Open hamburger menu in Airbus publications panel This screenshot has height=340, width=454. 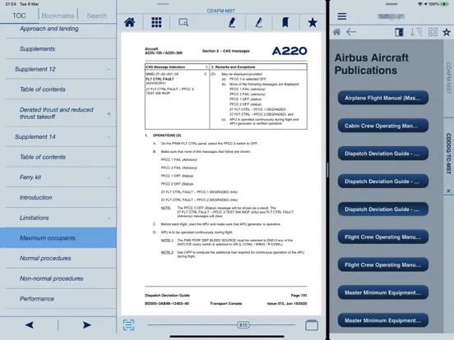(x=342, y=16)
